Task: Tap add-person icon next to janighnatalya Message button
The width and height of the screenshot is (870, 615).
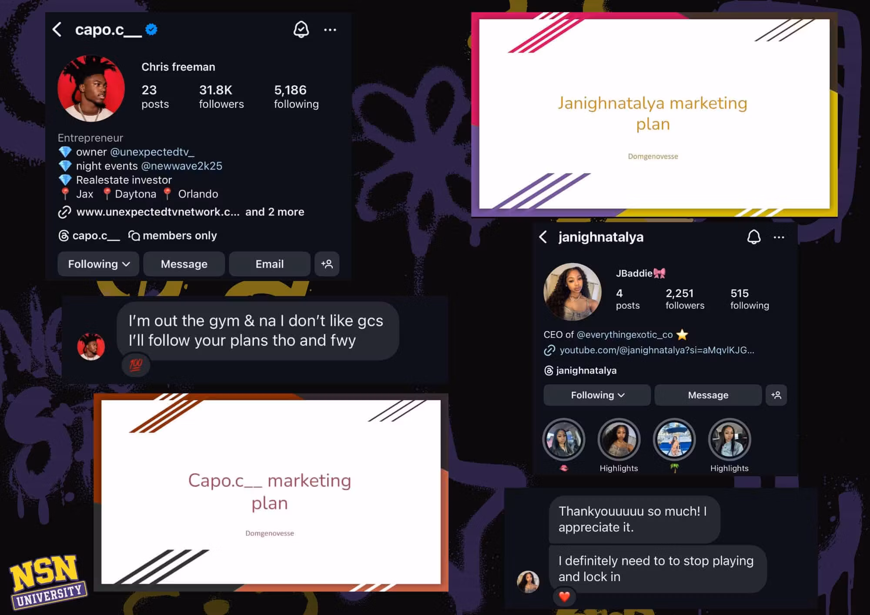Action: click(776, 395)
